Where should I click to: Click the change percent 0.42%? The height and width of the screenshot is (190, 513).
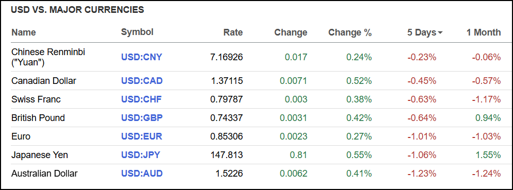pyautogui.click(x=359, y=118)
